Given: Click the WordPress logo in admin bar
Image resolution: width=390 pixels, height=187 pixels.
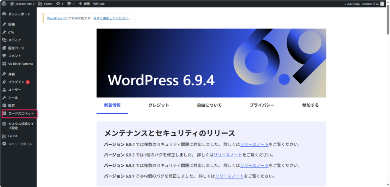Looking at the screenshot, I should 4,4.
